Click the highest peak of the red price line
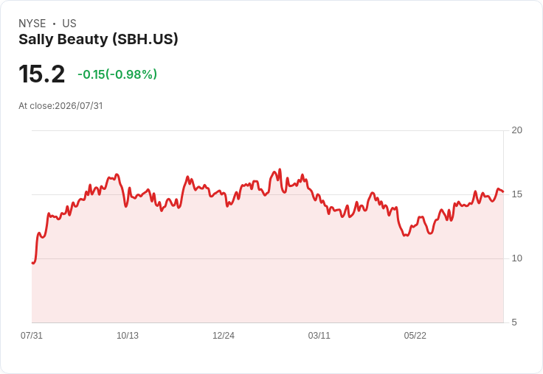543x374 pixels. click(x=280, y=169)
